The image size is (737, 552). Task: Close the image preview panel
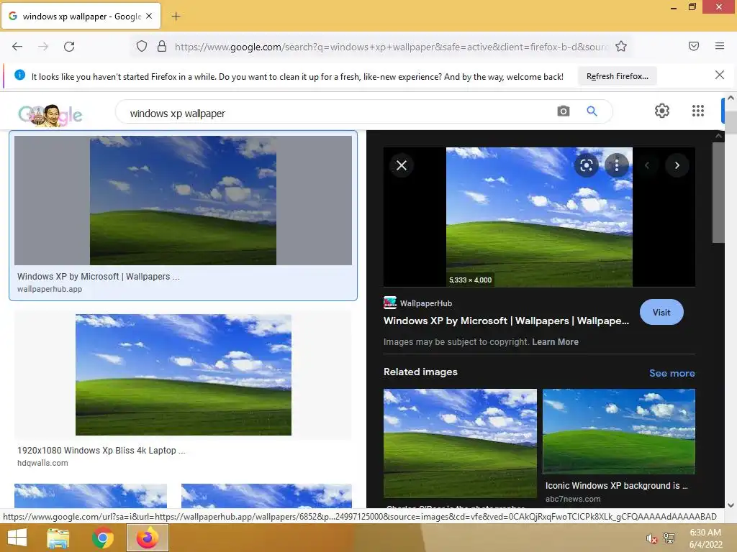(x=402, y=165)
